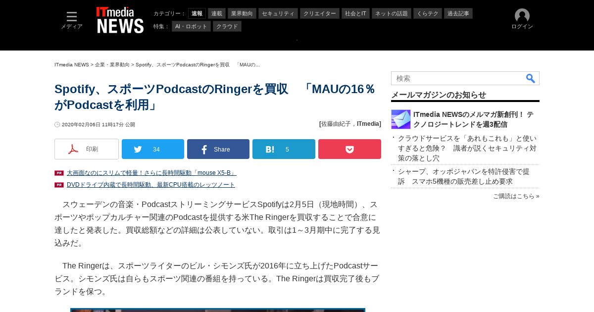The width and height of the screenshot is (594, 312).
Task: Open the セキュリティ category
Action: [x=278, y=13]
